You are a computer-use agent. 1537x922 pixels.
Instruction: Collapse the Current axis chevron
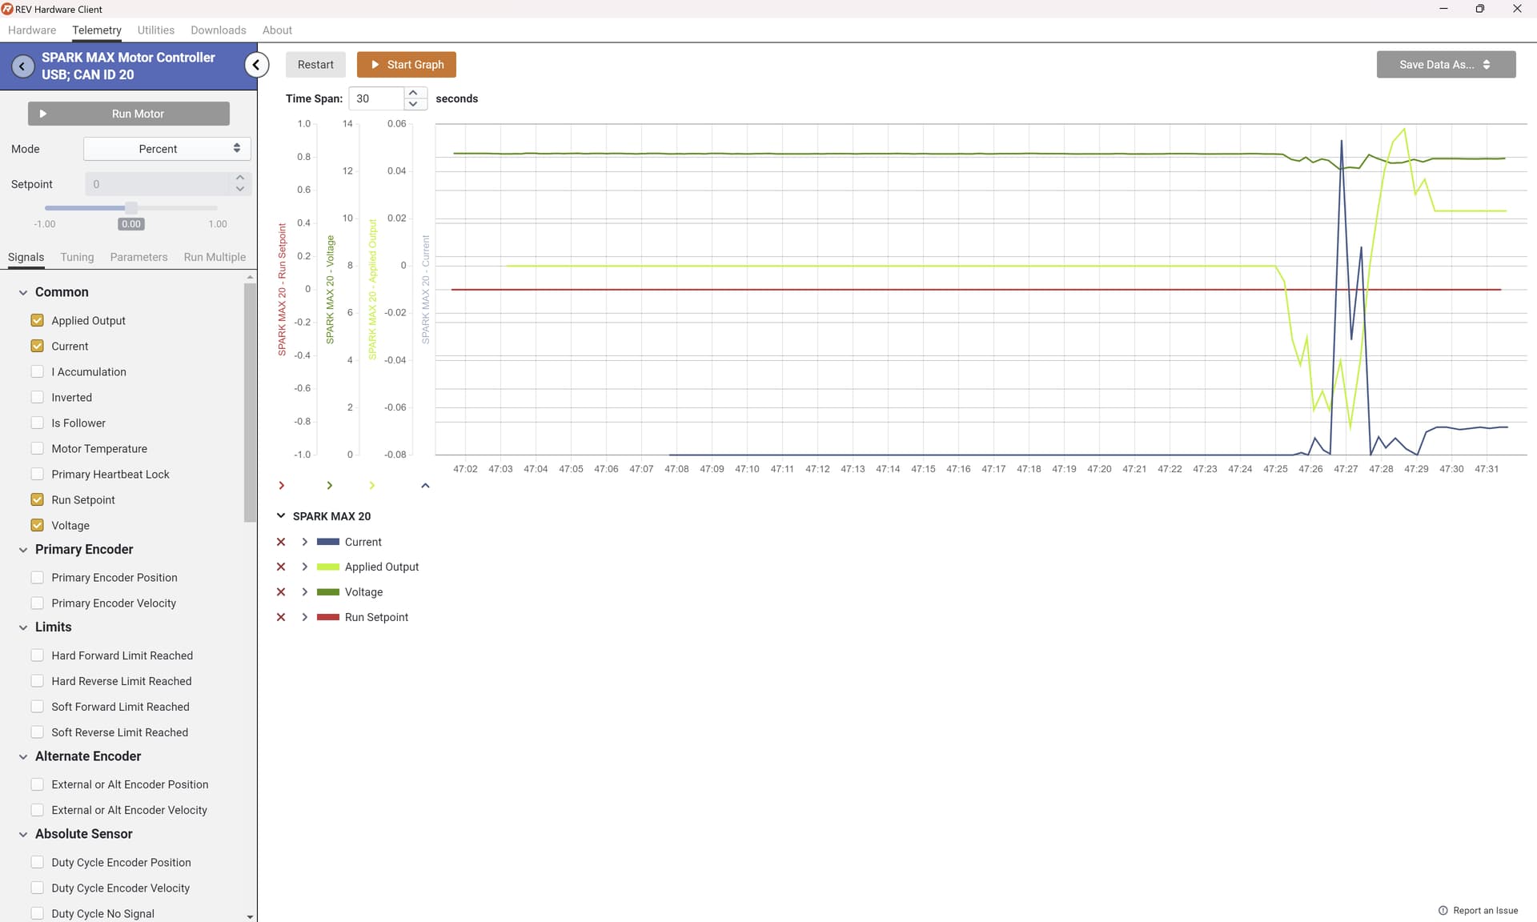point(426,486)
